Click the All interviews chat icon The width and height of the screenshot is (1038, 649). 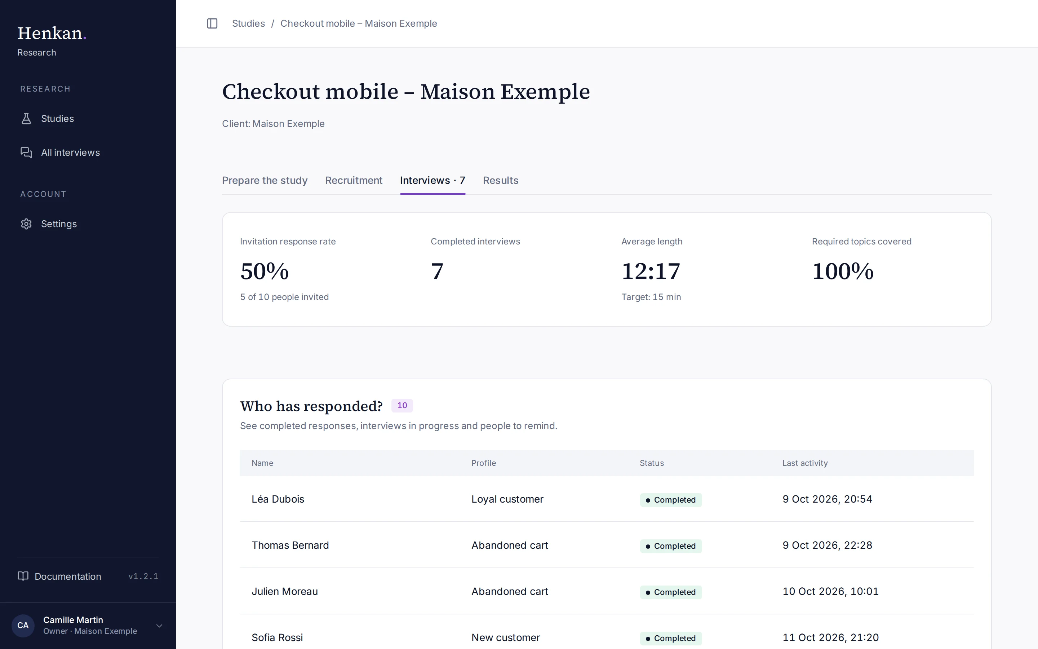(26, 153)
